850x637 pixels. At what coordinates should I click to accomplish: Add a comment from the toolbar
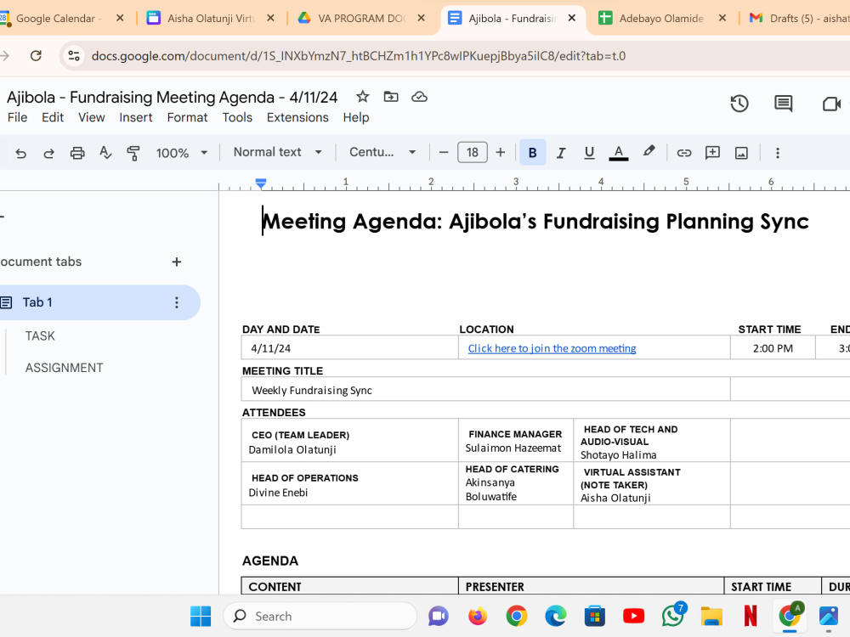(x=712, y=153)
